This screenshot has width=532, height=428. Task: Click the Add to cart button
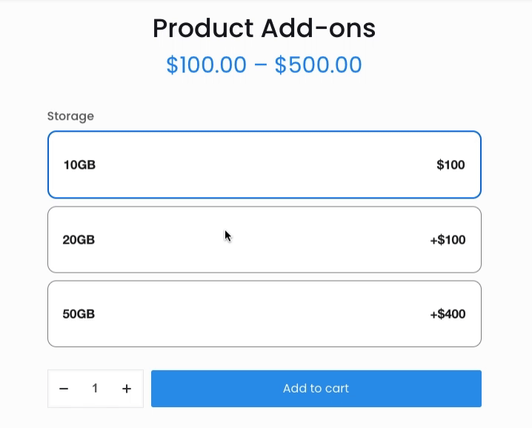pyautogui.click(x=316, y=389)
